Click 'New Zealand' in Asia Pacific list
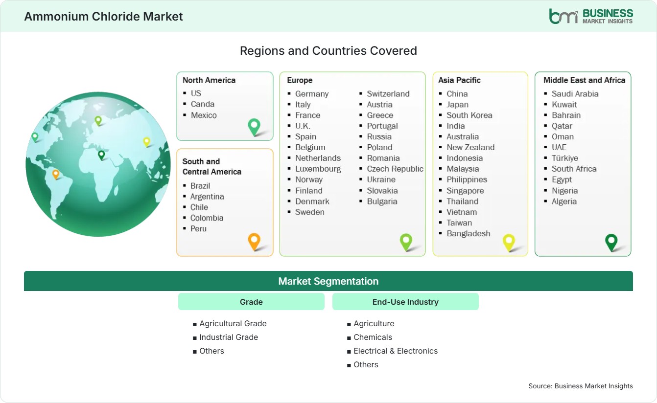The width and height of the screenshot is (657, 403). click(470, 147)
